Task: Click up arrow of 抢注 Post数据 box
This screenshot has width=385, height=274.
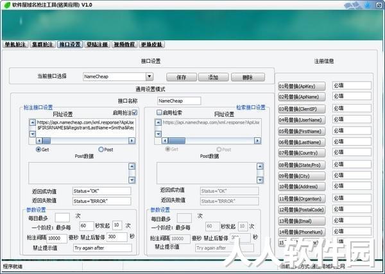Action: [x=132, y=166]
